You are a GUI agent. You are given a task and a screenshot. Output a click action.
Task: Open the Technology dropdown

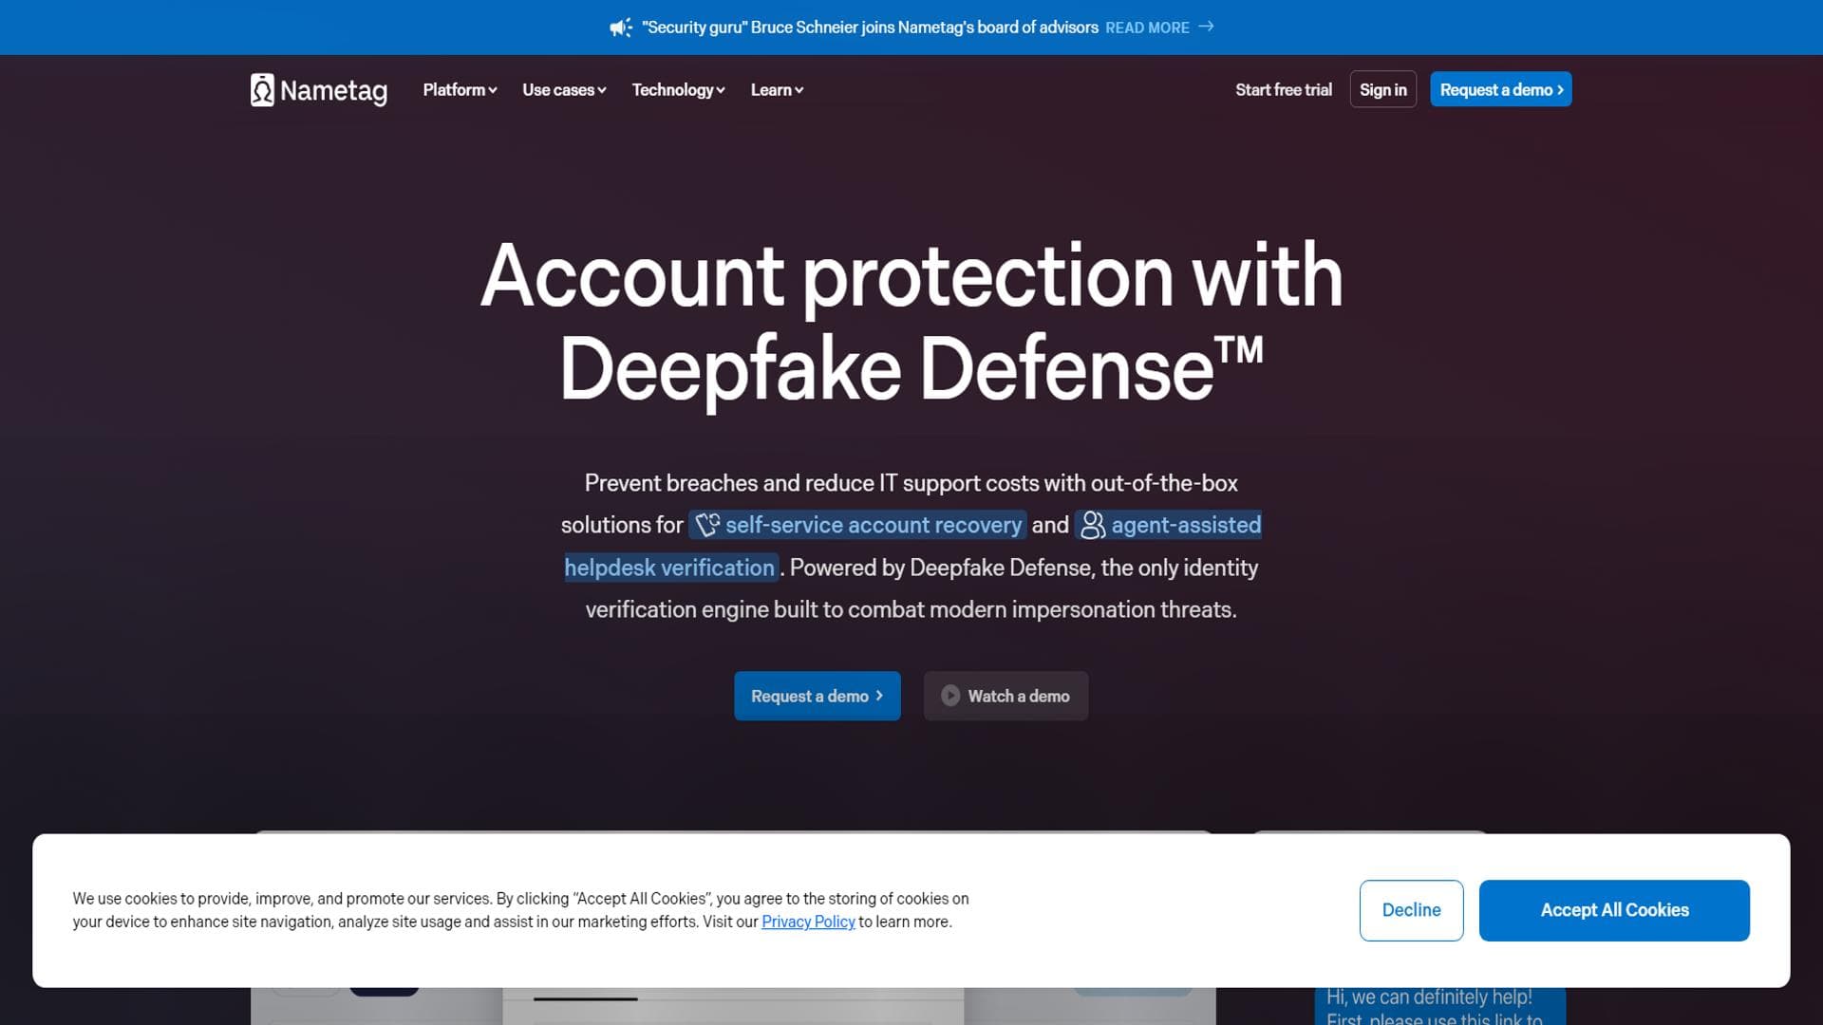(679, 90)
